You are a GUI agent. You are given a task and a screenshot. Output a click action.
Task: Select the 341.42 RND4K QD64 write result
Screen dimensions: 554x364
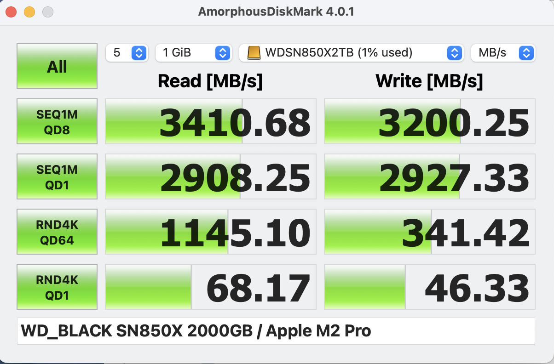[x=430, y=232]
